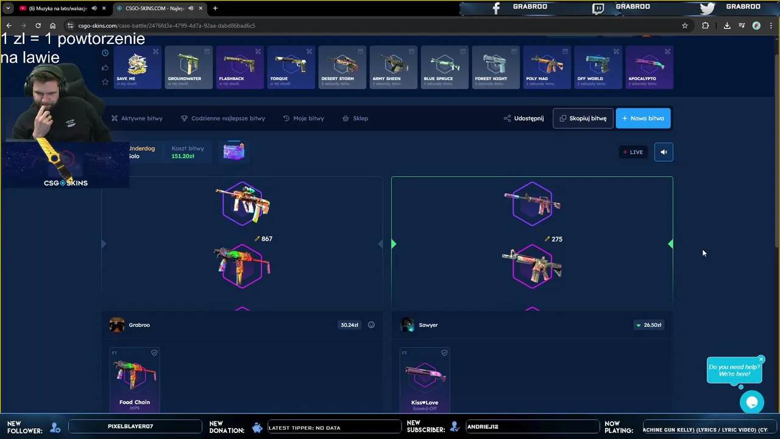Go to Codzienne najlepsze bitwy tab
Screen dimensions: 780x439
point(223,118)
